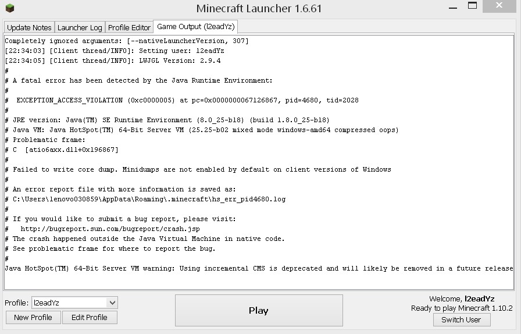The width and height of the screenshot is (521, 334).
Task: Click the atio6axx.dll problematic frame line
Action: point(62,150)
